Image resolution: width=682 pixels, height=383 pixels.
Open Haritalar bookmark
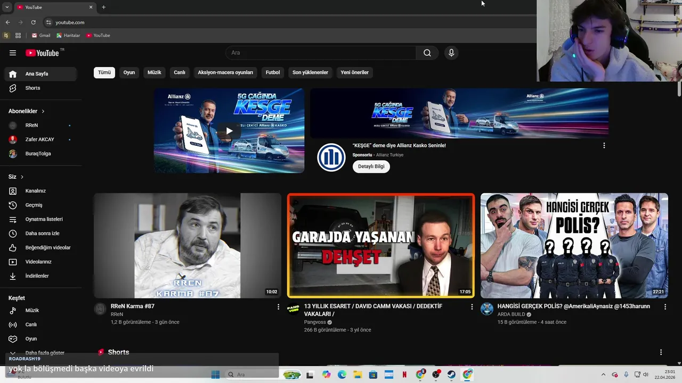coord(68,36)
